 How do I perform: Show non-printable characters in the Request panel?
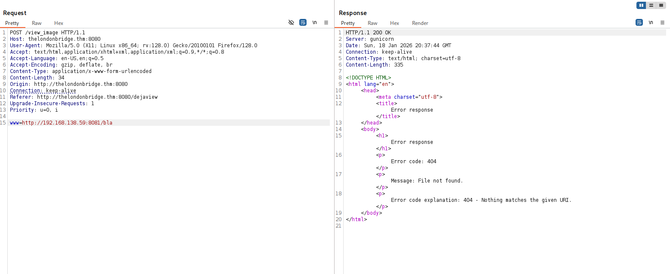[x=315, y=22]
